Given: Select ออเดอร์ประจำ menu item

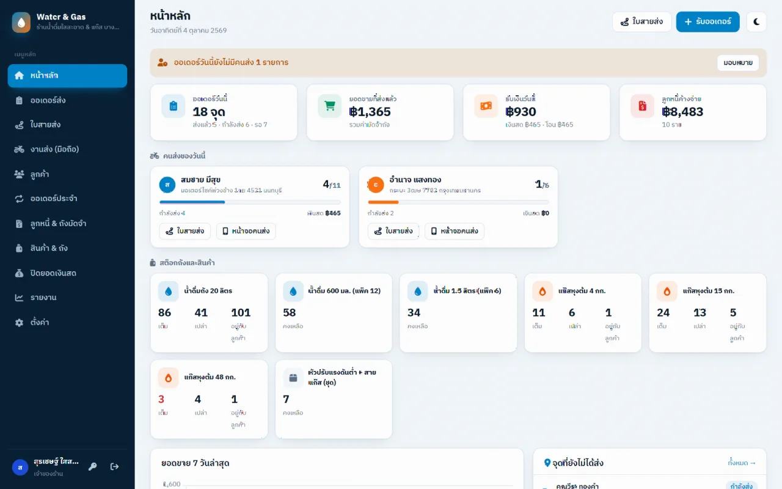Looking at the screenshot, I should pyautogui.click(x=67, y=199).
